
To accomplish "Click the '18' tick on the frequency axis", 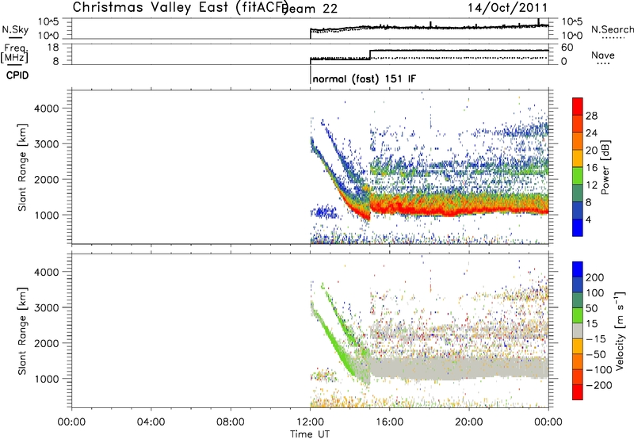I will click(x=53, y=48).
